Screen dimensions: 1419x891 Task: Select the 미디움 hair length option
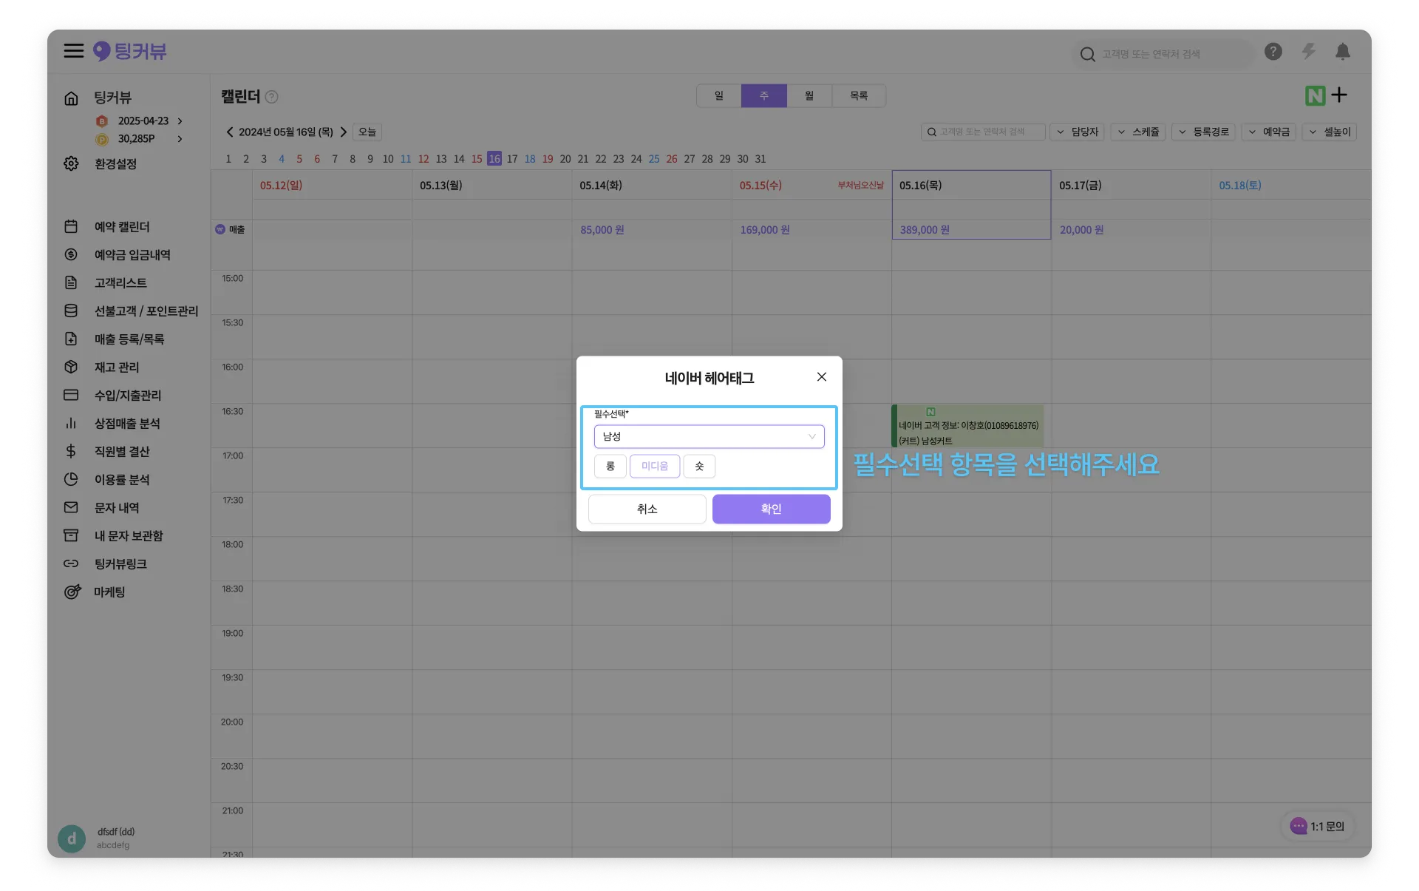click(655, 467)
